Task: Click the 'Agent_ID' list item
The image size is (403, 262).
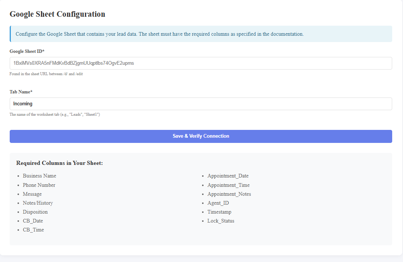Action: point(218,203)
